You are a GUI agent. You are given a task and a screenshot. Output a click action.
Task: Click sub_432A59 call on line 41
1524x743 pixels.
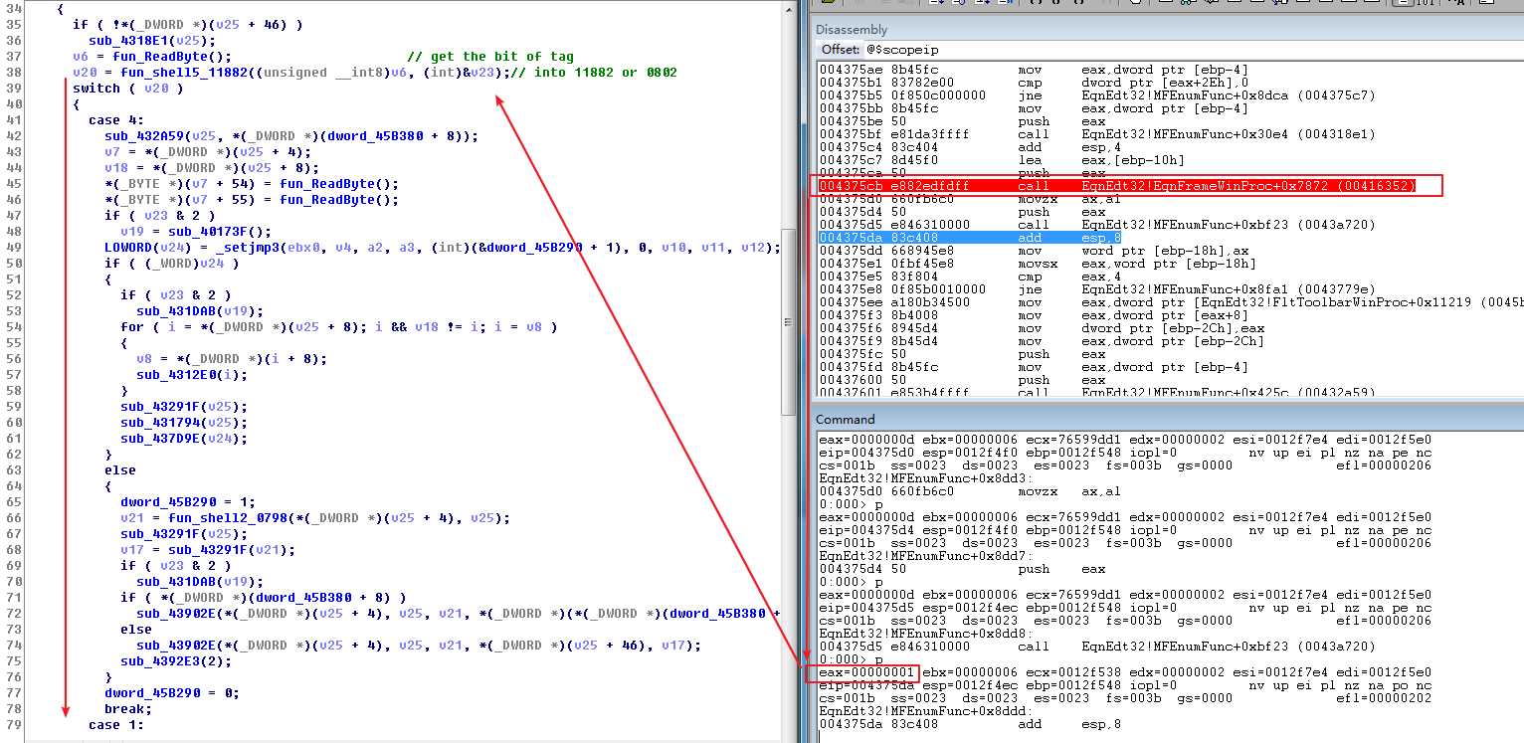pyautogui.click(x=291, y=135)
